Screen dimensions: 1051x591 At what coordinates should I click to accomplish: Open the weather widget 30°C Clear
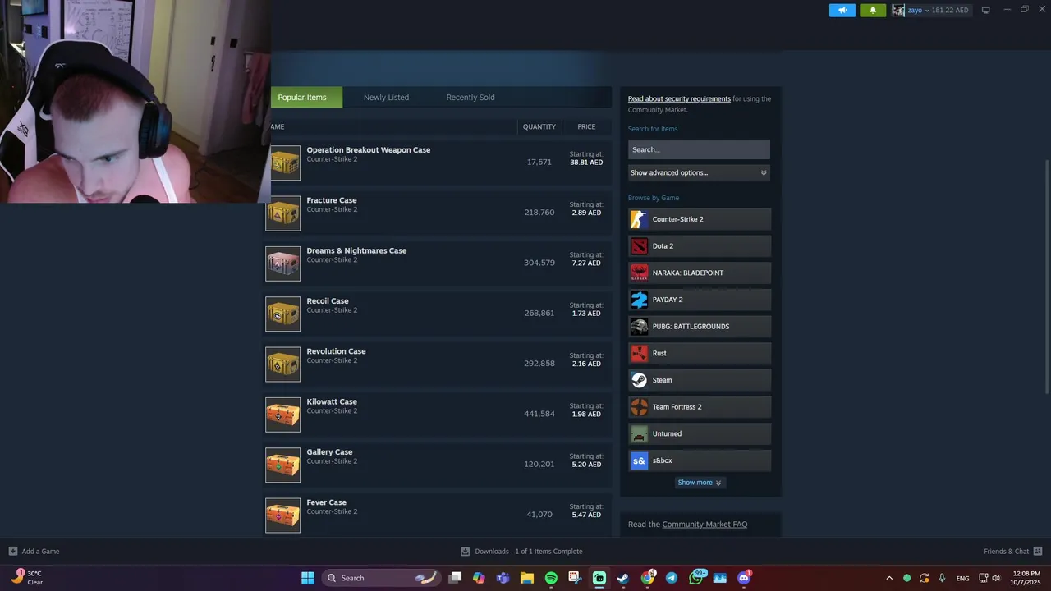click(x=26, y=578)
